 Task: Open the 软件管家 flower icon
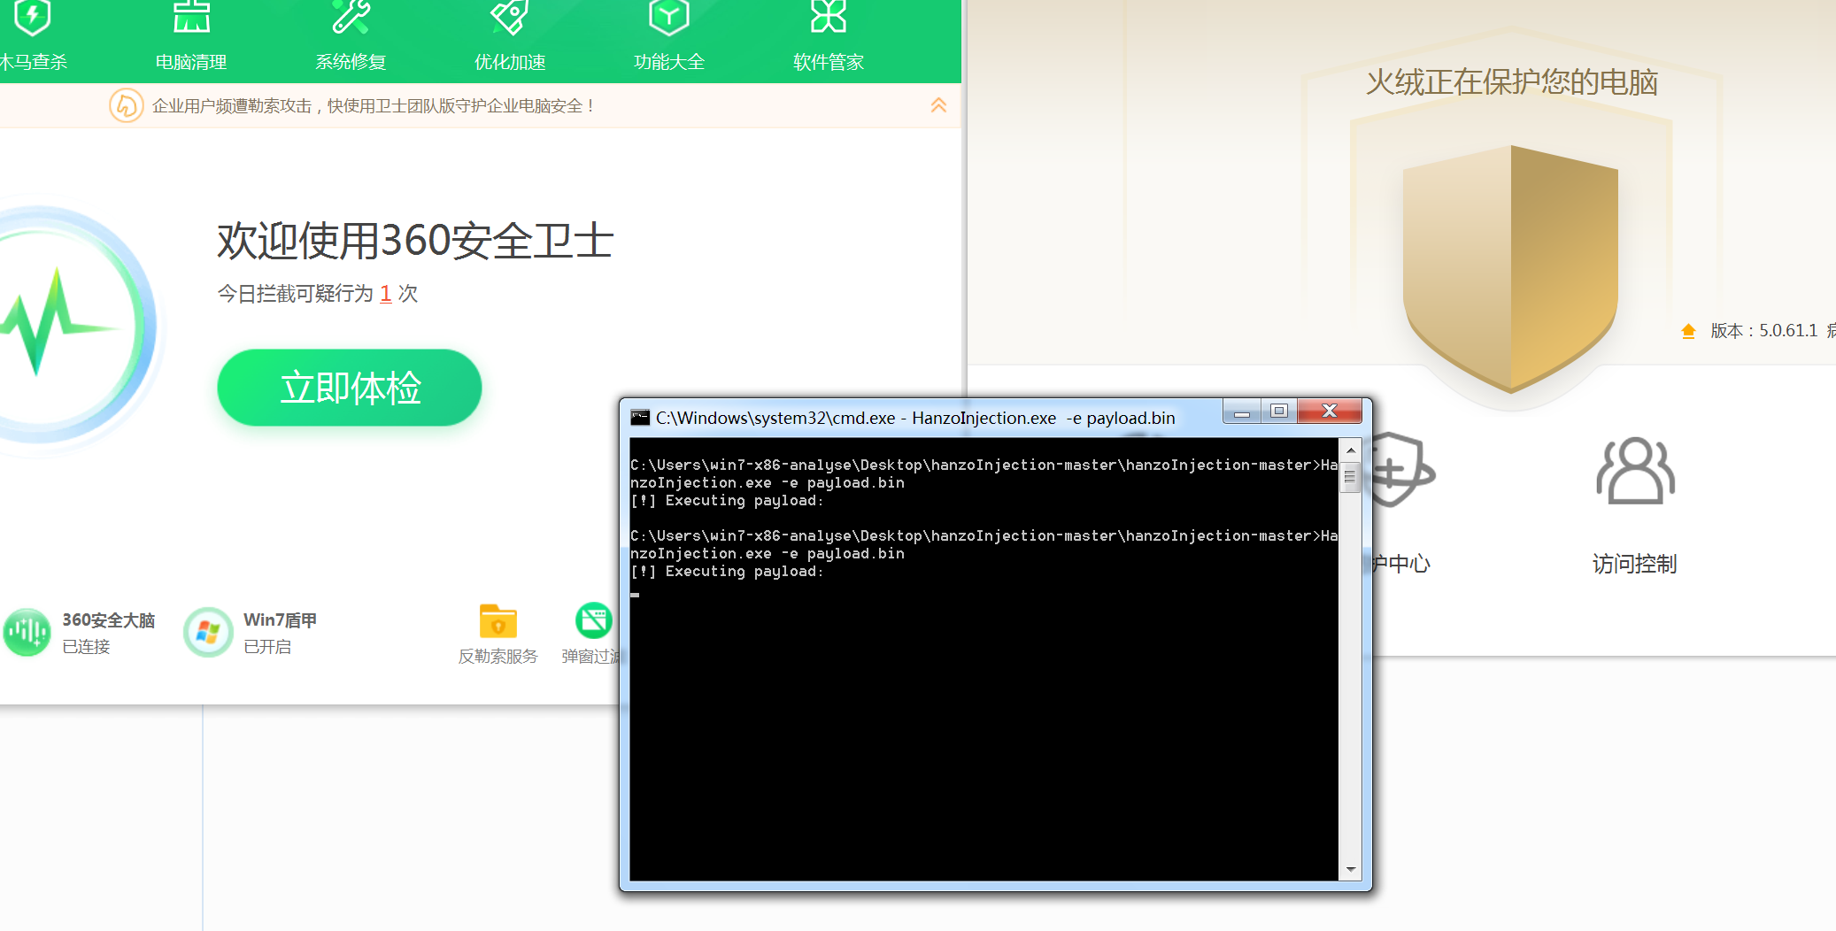pyautogui.click(x=829, y=16)
